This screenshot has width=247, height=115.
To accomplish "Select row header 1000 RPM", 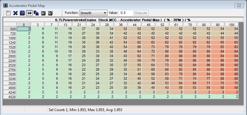I will tap(10, 38).
